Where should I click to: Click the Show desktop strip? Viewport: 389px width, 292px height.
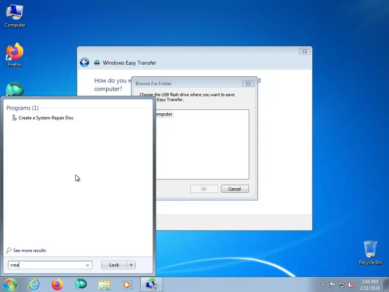pos(386,284)
